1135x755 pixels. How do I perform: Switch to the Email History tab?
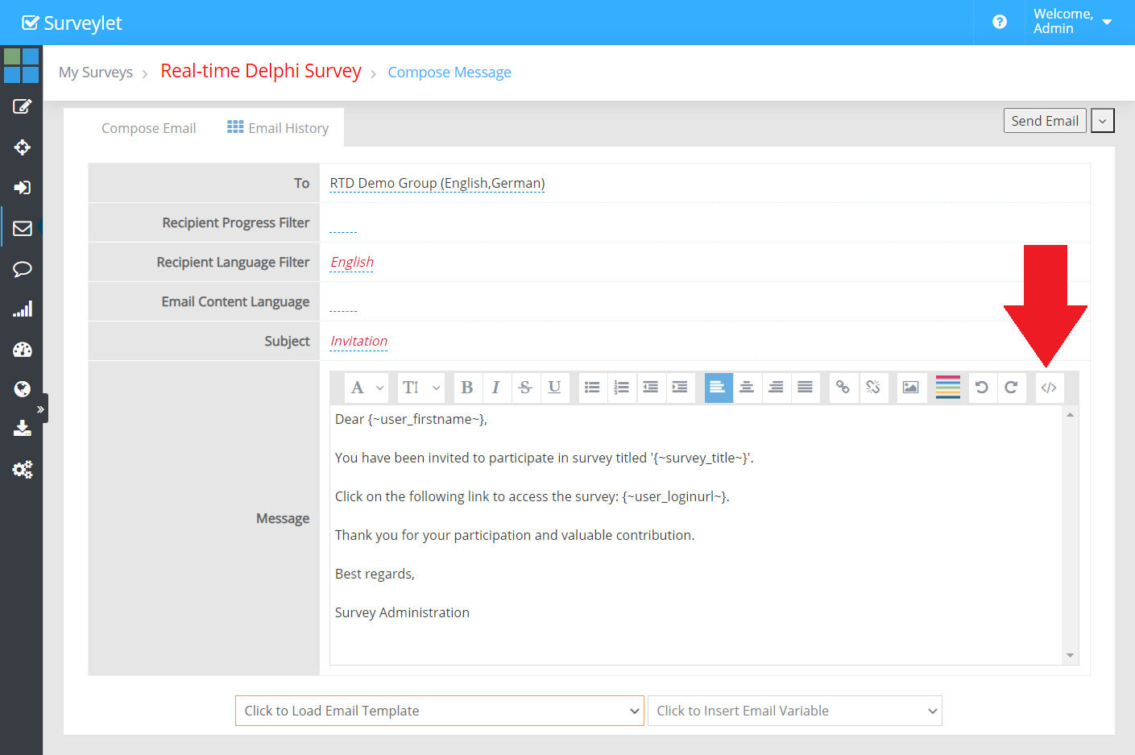(278, 128)
